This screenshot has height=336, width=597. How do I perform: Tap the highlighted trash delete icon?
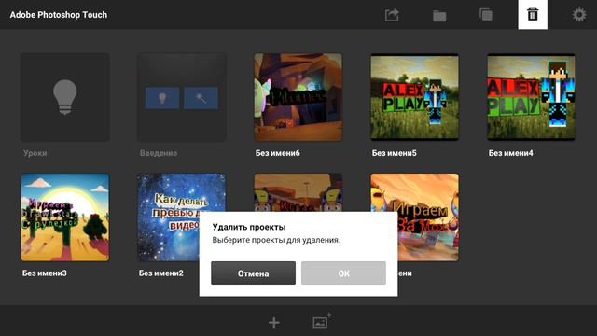pos(533,15)
